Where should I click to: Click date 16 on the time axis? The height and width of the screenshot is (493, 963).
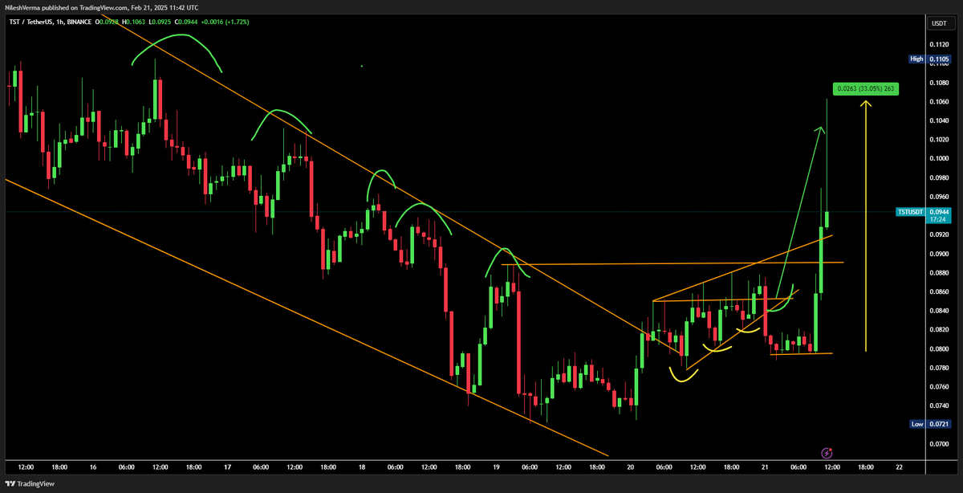pos(92,467)
